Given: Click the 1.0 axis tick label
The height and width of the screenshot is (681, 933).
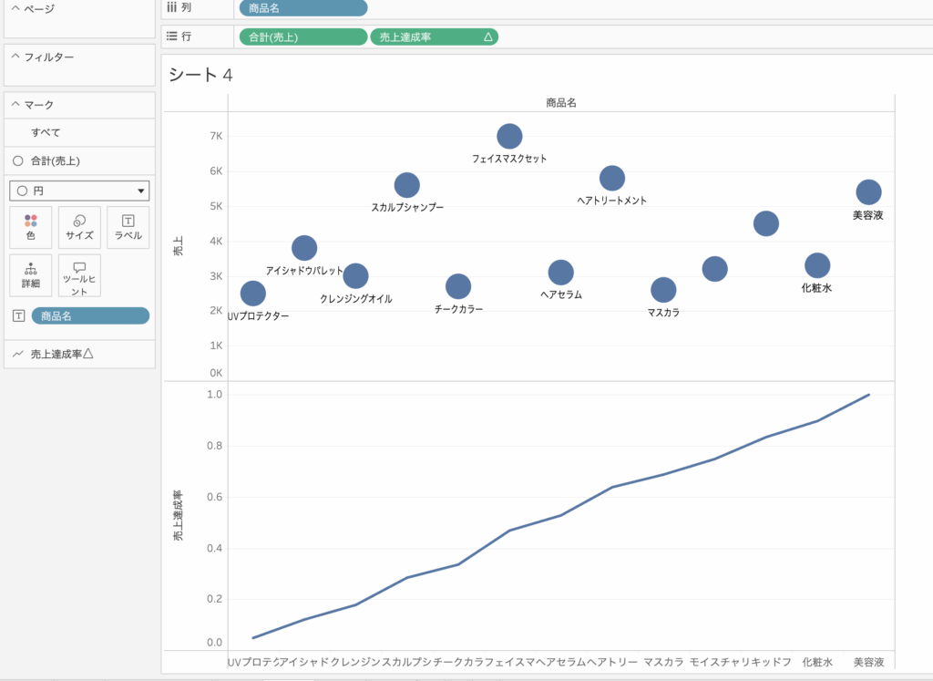Looking at the screenshot, I should pos(214,394).
